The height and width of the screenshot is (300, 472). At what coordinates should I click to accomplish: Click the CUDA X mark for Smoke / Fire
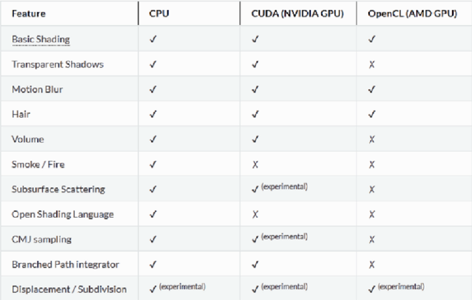254,165
